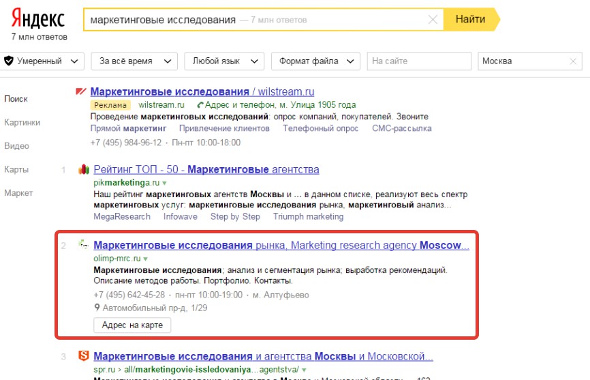The image size is (590, 380).
Task: Open Адрес и телефон link with phone icon
Action: (277, 104)
